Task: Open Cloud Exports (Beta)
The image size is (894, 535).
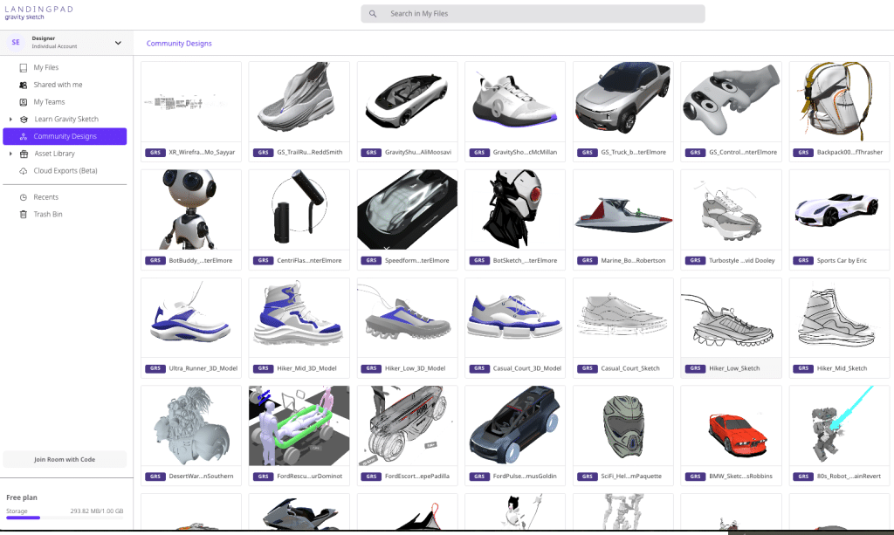Action: (x=65, y=171)
